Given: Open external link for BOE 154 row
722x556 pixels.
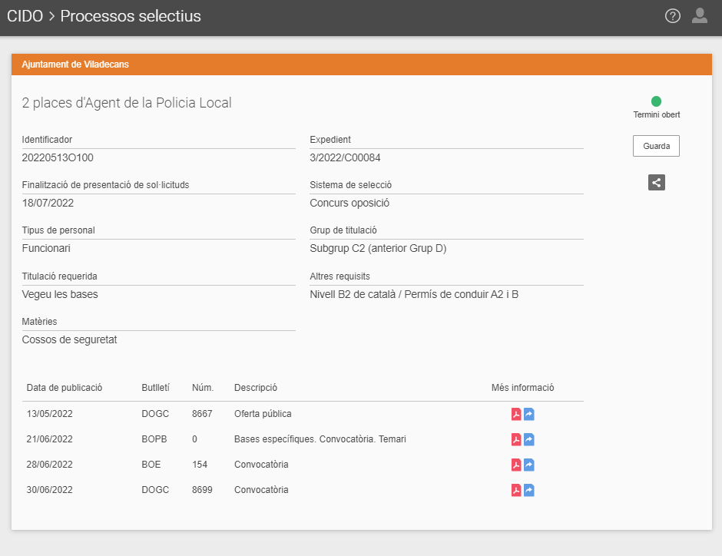Looking at the screenshot, I should coord(529,465).
